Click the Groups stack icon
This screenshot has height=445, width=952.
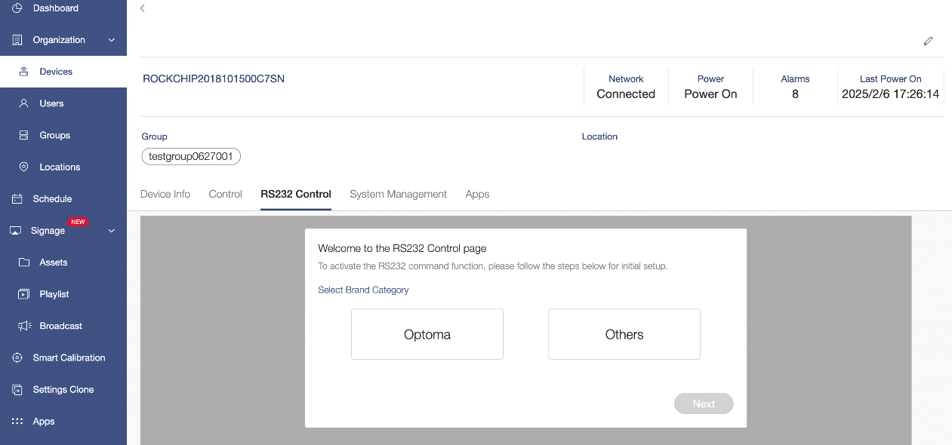pos(24,135)
